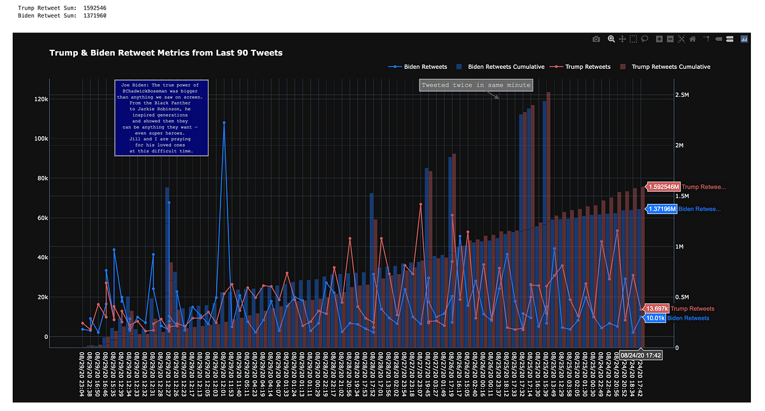Zoom out using the minus icon
765x411 pixels.
click(670, 39)
